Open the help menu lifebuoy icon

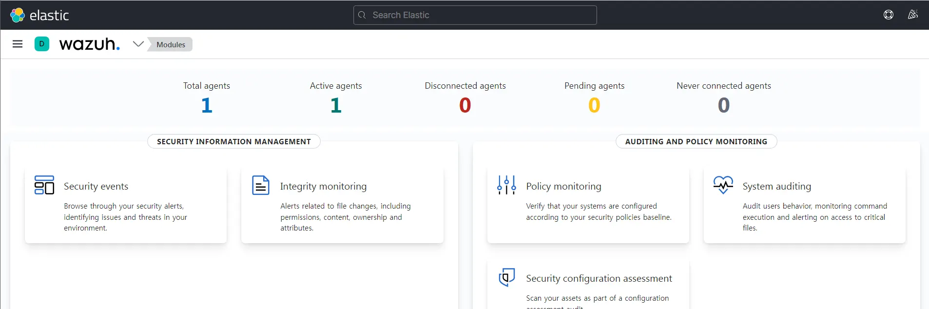(888, 15)
